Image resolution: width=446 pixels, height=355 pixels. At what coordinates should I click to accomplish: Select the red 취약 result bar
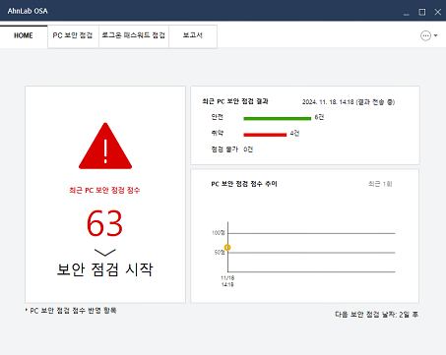coord(265,135)
